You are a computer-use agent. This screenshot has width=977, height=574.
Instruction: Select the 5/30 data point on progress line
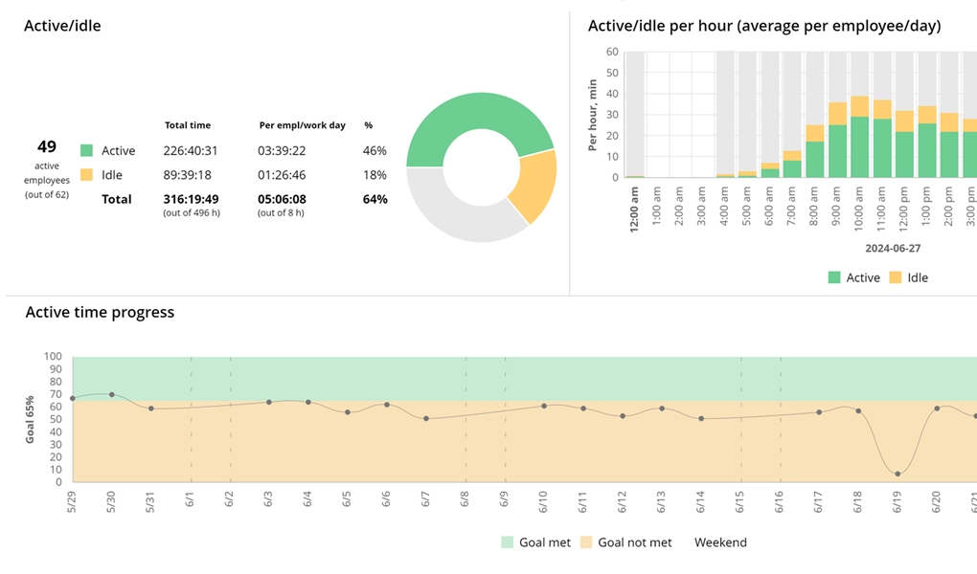tap(112, 394)
